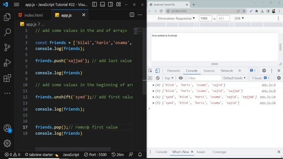Viewport: 283px width, 159px height.
Task: Close the app.js editor tab
Action: click(84, 15)
